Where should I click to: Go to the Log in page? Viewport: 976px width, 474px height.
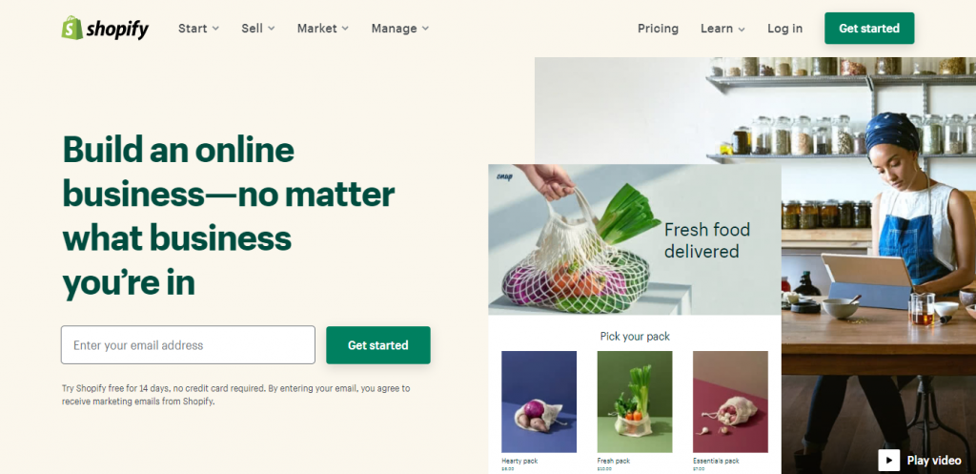[784, 28]
